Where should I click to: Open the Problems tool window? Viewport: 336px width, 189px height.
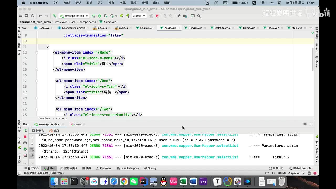104,168
